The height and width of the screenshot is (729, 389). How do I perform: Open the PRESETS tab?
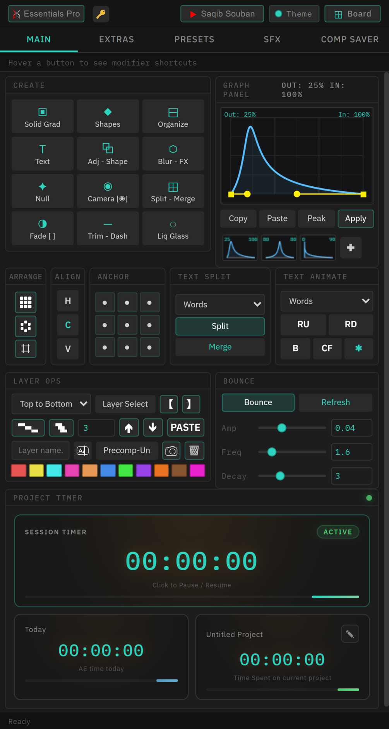click(x=194, y=40)
